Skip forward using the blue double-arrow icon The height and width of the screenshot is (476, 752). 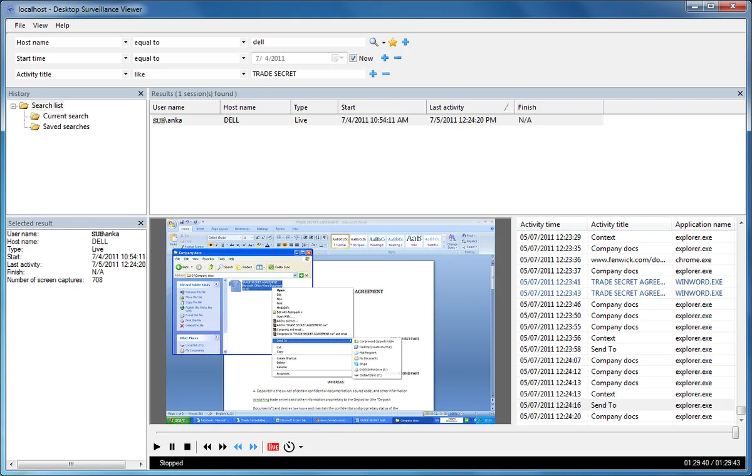click(x=253, y=447)
